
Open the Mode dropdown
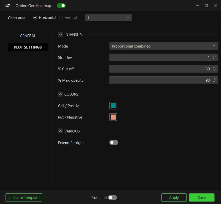[164, 46]
